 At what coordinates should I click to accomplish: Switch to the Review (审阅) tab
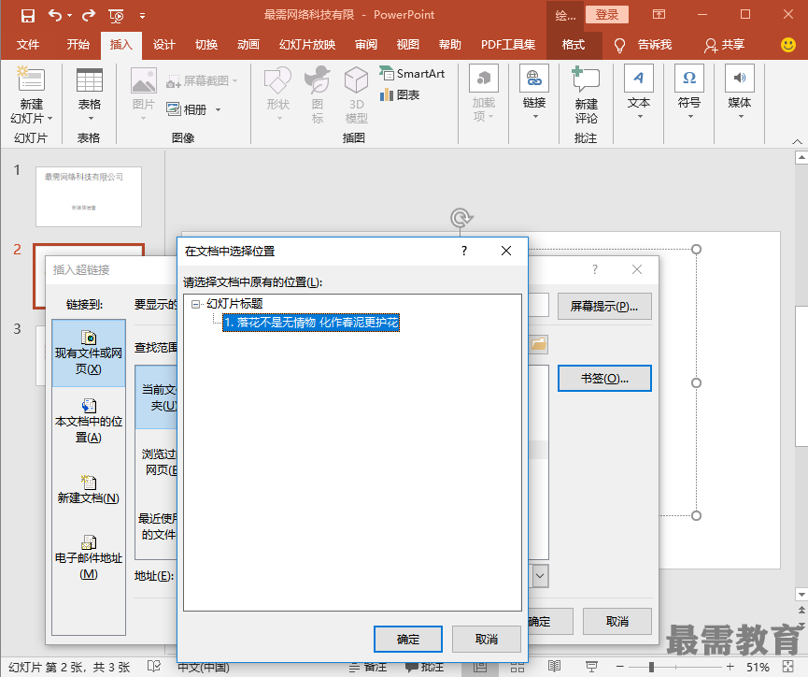pos(366,45)
